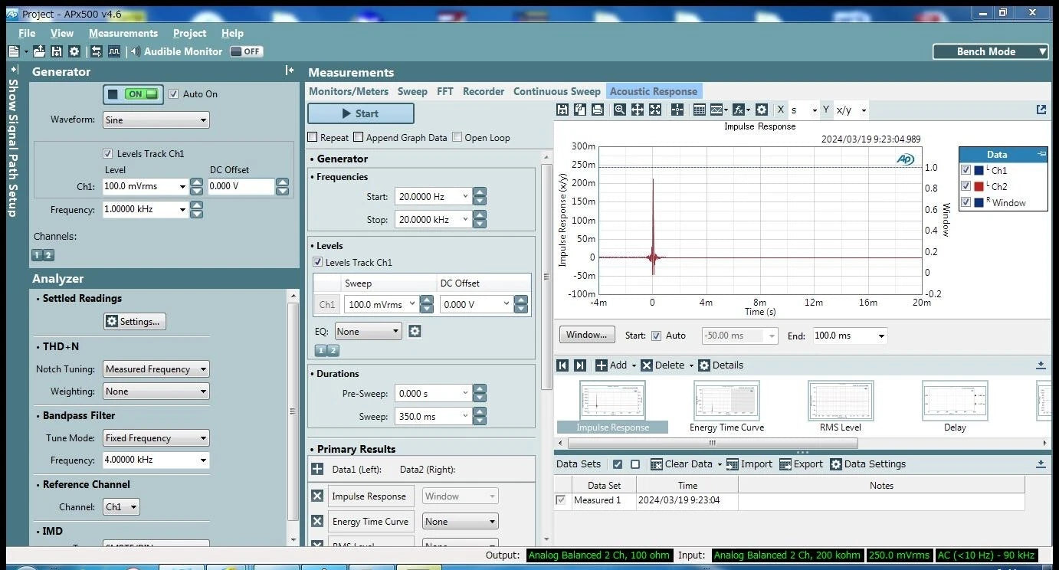The height and width of the screenshot is (570, 1059).
Task: Select the Copy graph to clipboard icon
Action: coord(580,110)
